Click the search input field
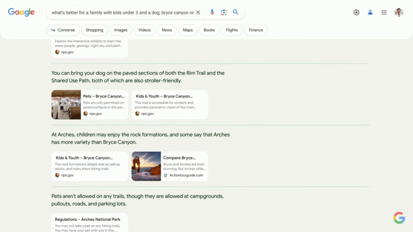Viewport: 413px width, 232px height. (x=123, y=12)
